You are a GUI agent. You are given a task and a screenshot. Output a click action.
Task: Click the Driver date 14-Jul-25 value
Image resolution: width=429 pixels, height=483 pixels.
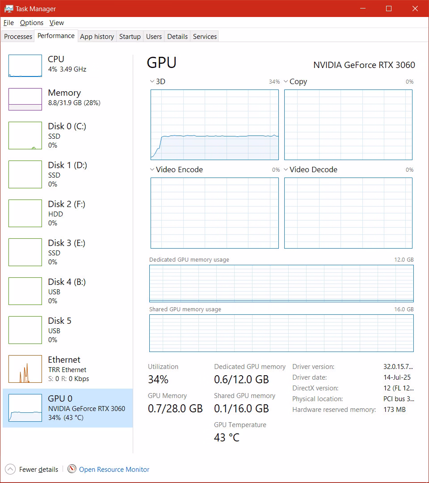pyautogui.click(x=397, y=377)
